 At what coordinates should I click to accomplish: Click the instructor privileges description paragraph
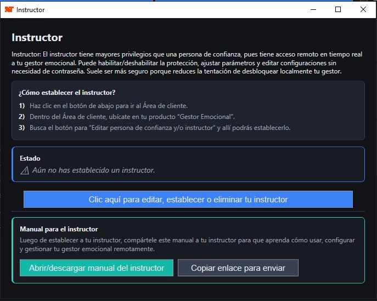point(187,63)
